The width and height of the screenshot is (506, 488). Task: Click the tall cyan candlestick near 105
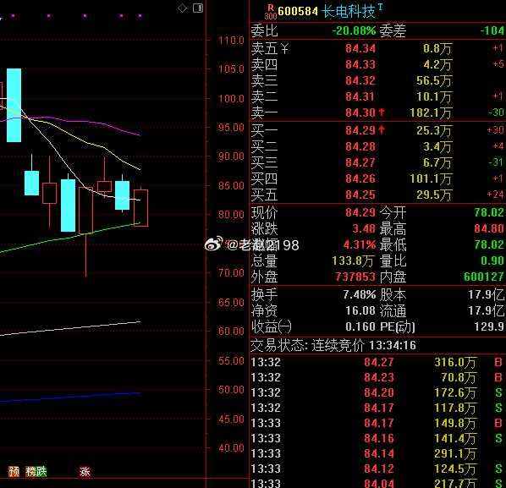pyautogui.click(x=14, y=105)
